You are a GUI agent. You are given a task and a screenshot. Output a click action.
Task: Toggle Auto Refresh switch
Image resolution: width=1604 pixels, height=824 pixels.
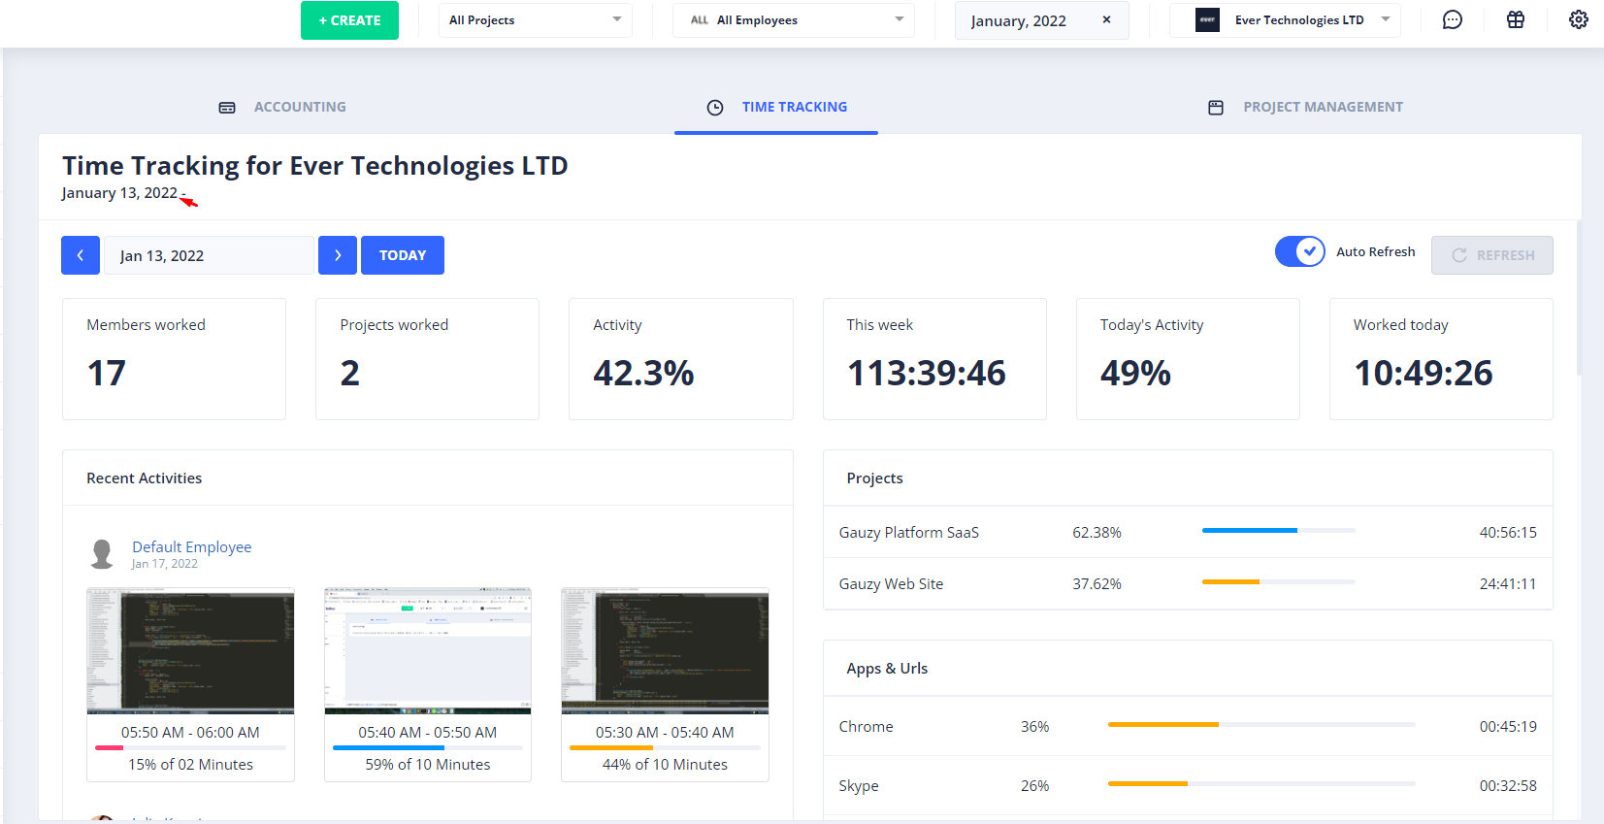[1299, 251]
